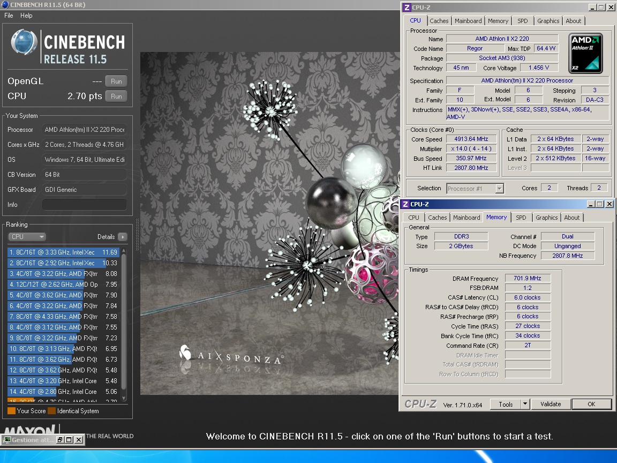Switch to Graphics tab in lower CPU-Z window

click(x=546, y=218)
